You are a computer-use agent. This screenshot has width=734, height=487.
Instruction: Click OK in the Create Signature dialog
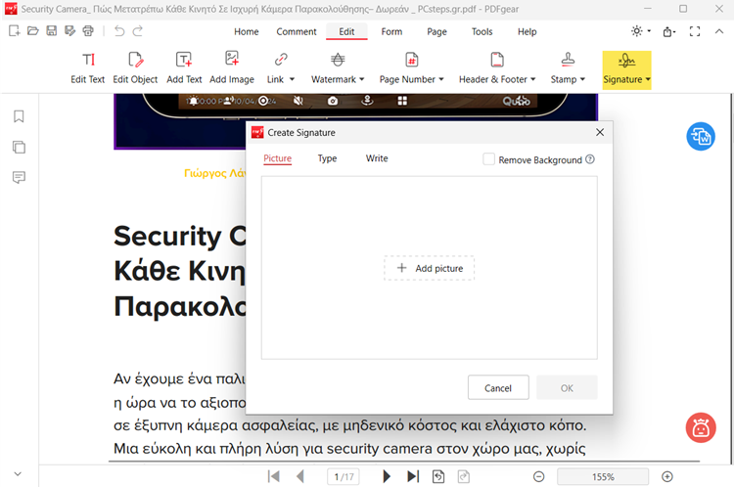[x=567, y=387]
